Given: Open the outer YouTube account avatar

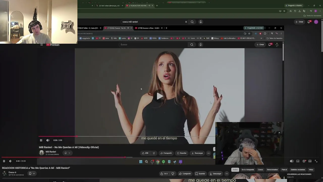Looking at the screenshot, I should tap(316, 22).
